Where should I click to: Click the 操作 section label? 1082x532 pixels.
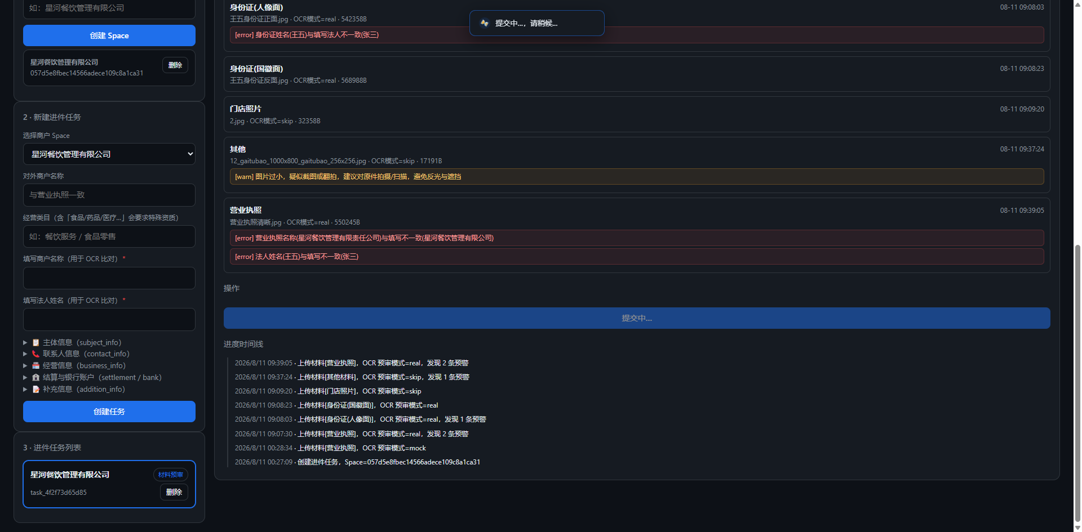point(232,288)
